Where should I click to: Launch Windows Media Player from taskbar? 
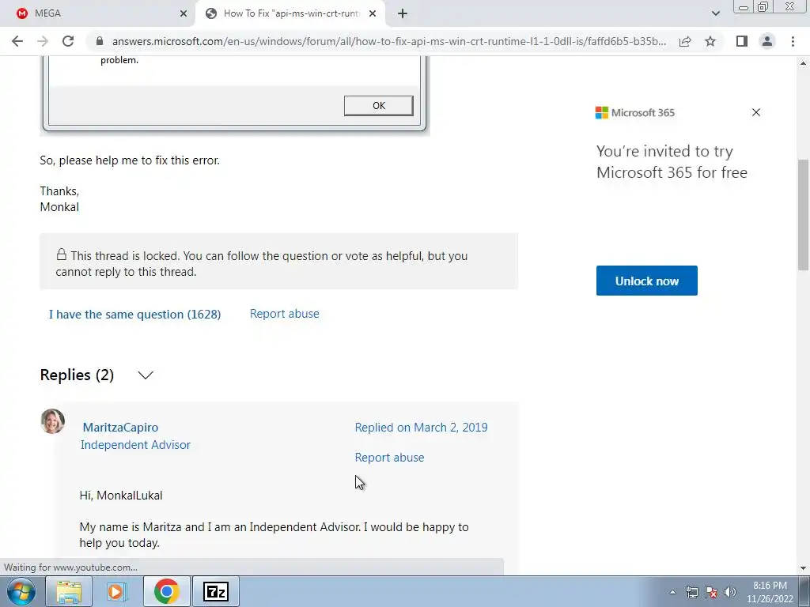click(117, 591)
